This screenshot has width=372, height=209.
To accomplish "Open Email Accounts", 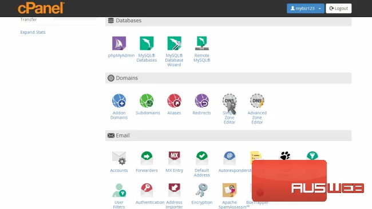I will pyautogui.click(x=119, y=162).
